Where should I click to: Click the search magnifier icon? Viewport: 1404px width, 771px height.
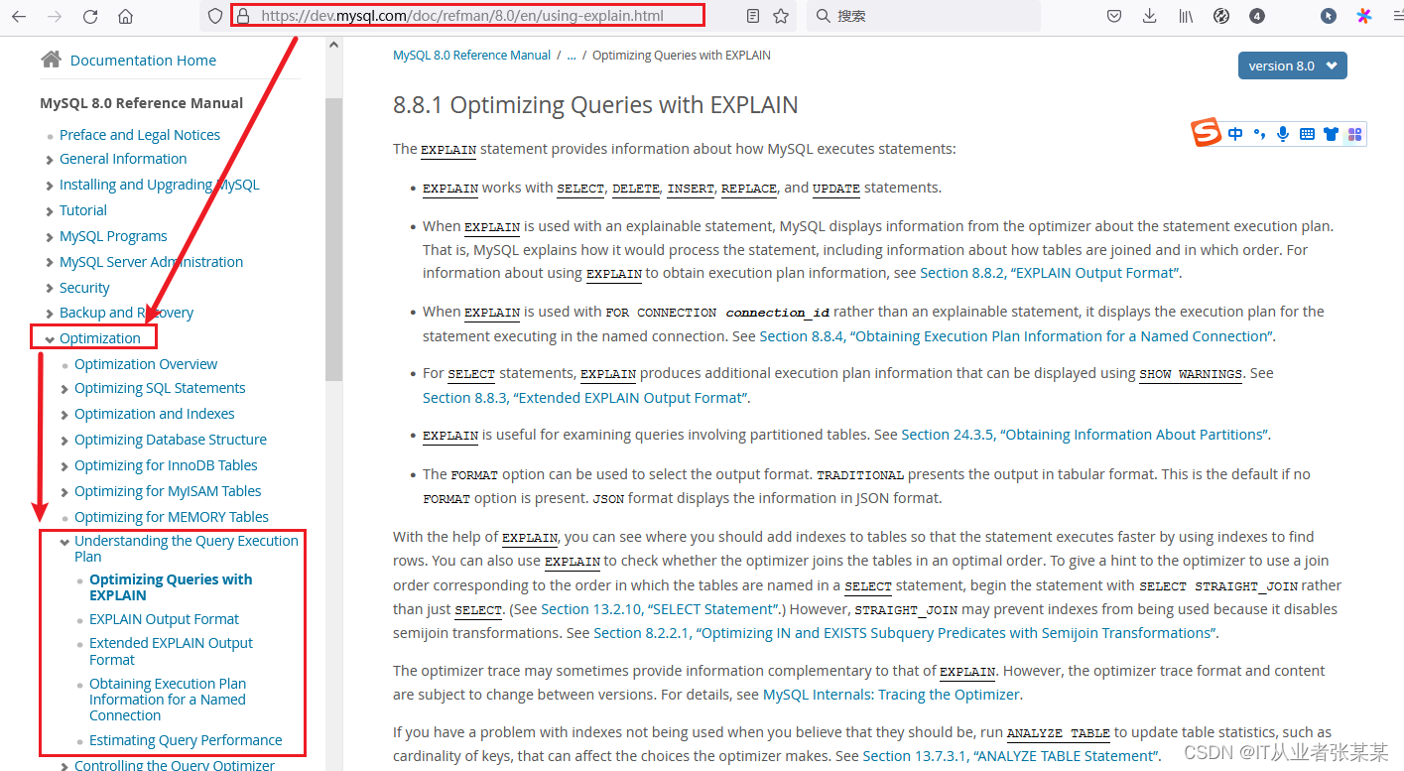pyautogui.click(x=823, y=16)
